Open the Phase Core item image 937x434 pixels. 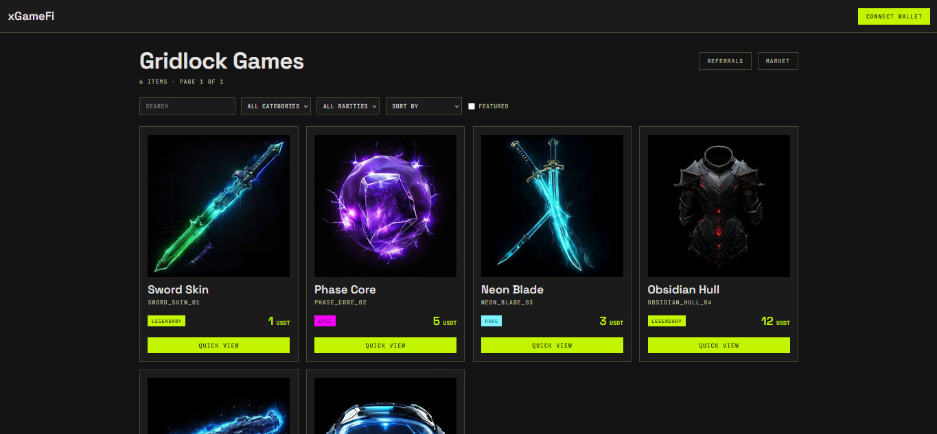tap(385, 206)
